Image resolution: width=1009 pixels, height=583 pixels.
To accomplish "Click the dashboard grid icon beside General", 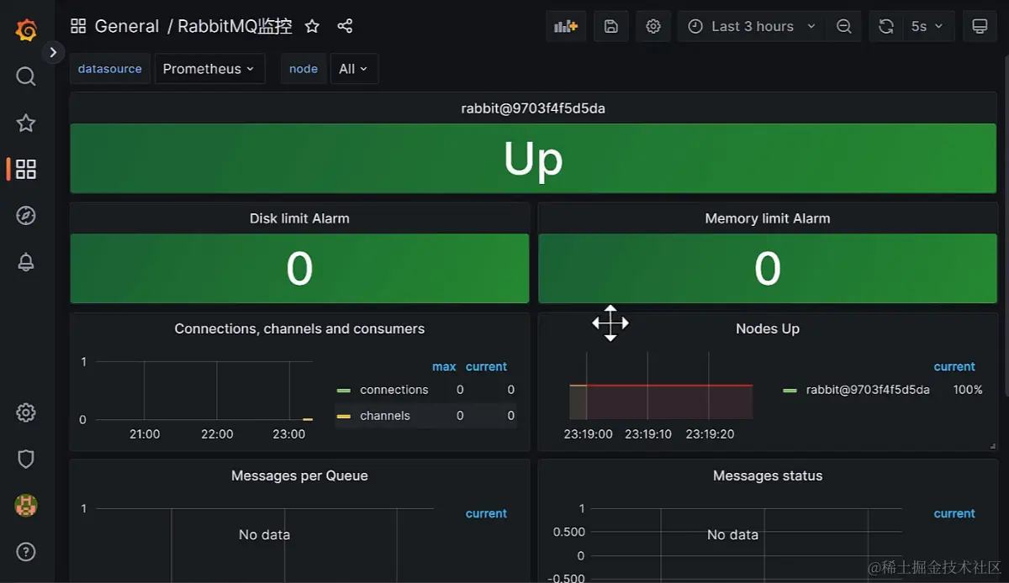I will click(x=78, y=26).
